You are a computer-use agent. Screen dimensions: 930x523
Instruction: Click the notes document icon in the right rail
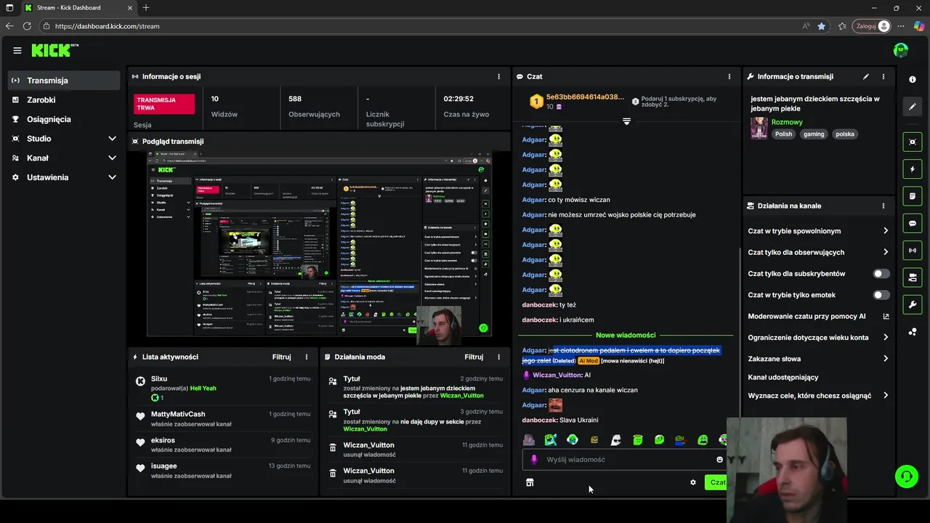point(913,196)
